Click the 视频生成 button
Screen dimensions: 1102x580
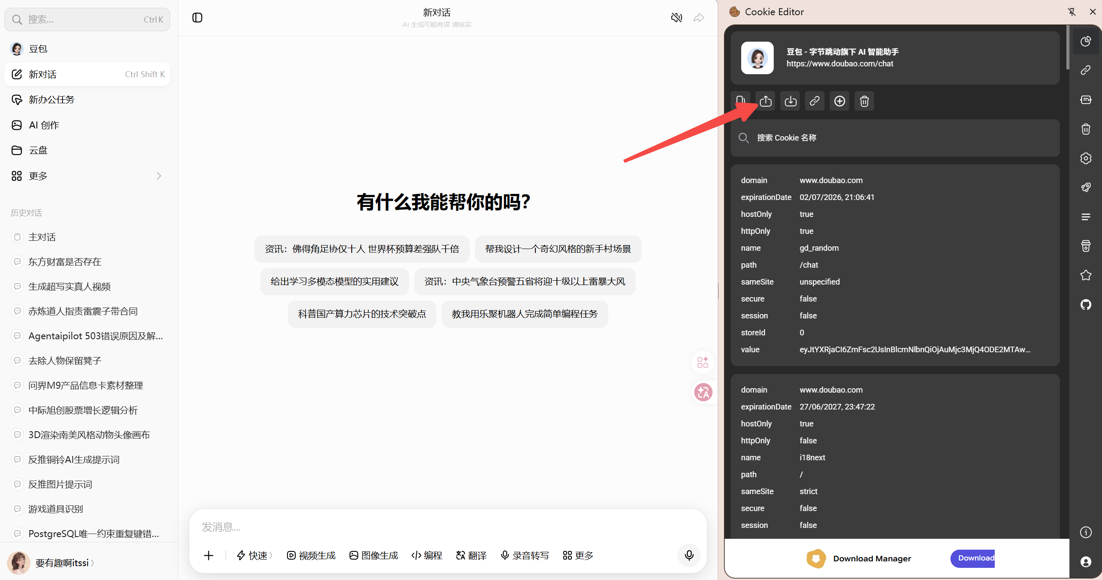pyautogui.click(x=311, y=555)
